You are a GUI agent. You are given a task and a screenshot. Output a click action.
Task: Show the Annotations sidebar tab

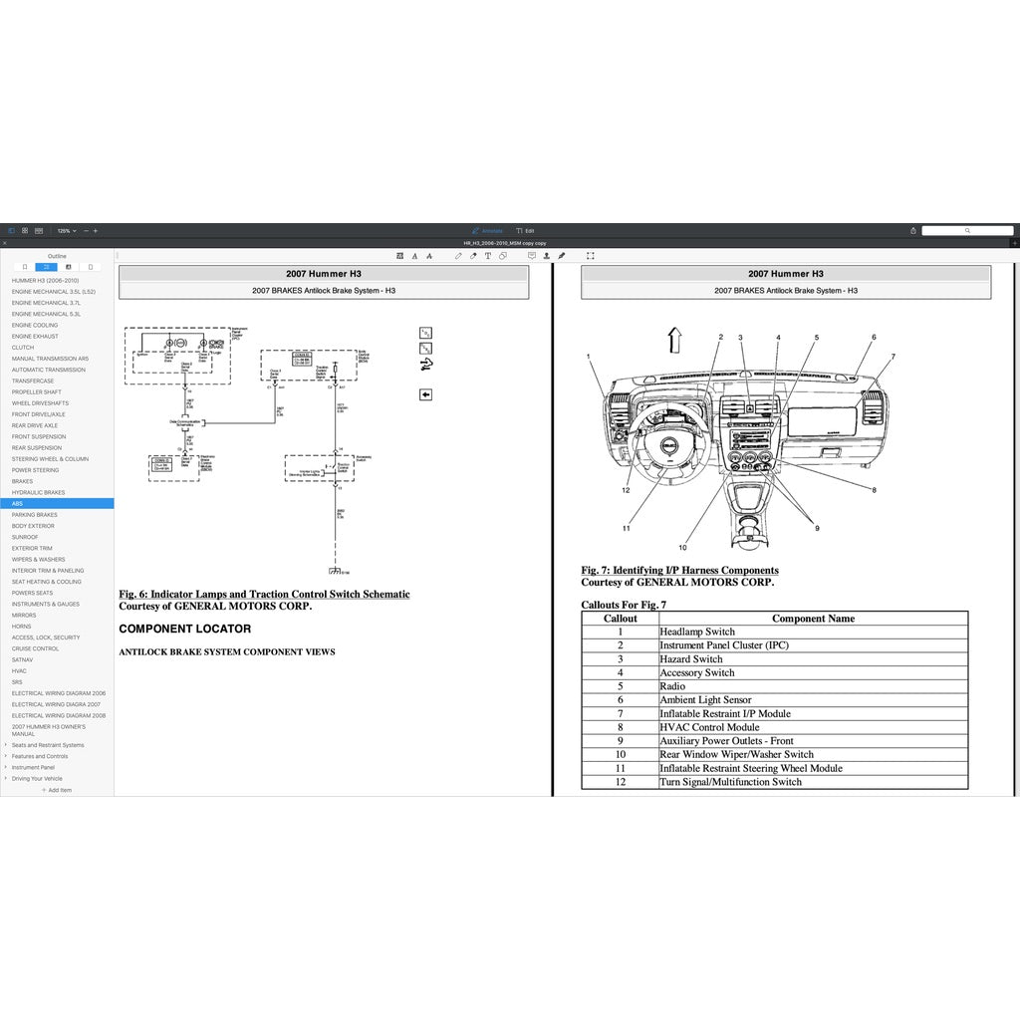point(68,267)
